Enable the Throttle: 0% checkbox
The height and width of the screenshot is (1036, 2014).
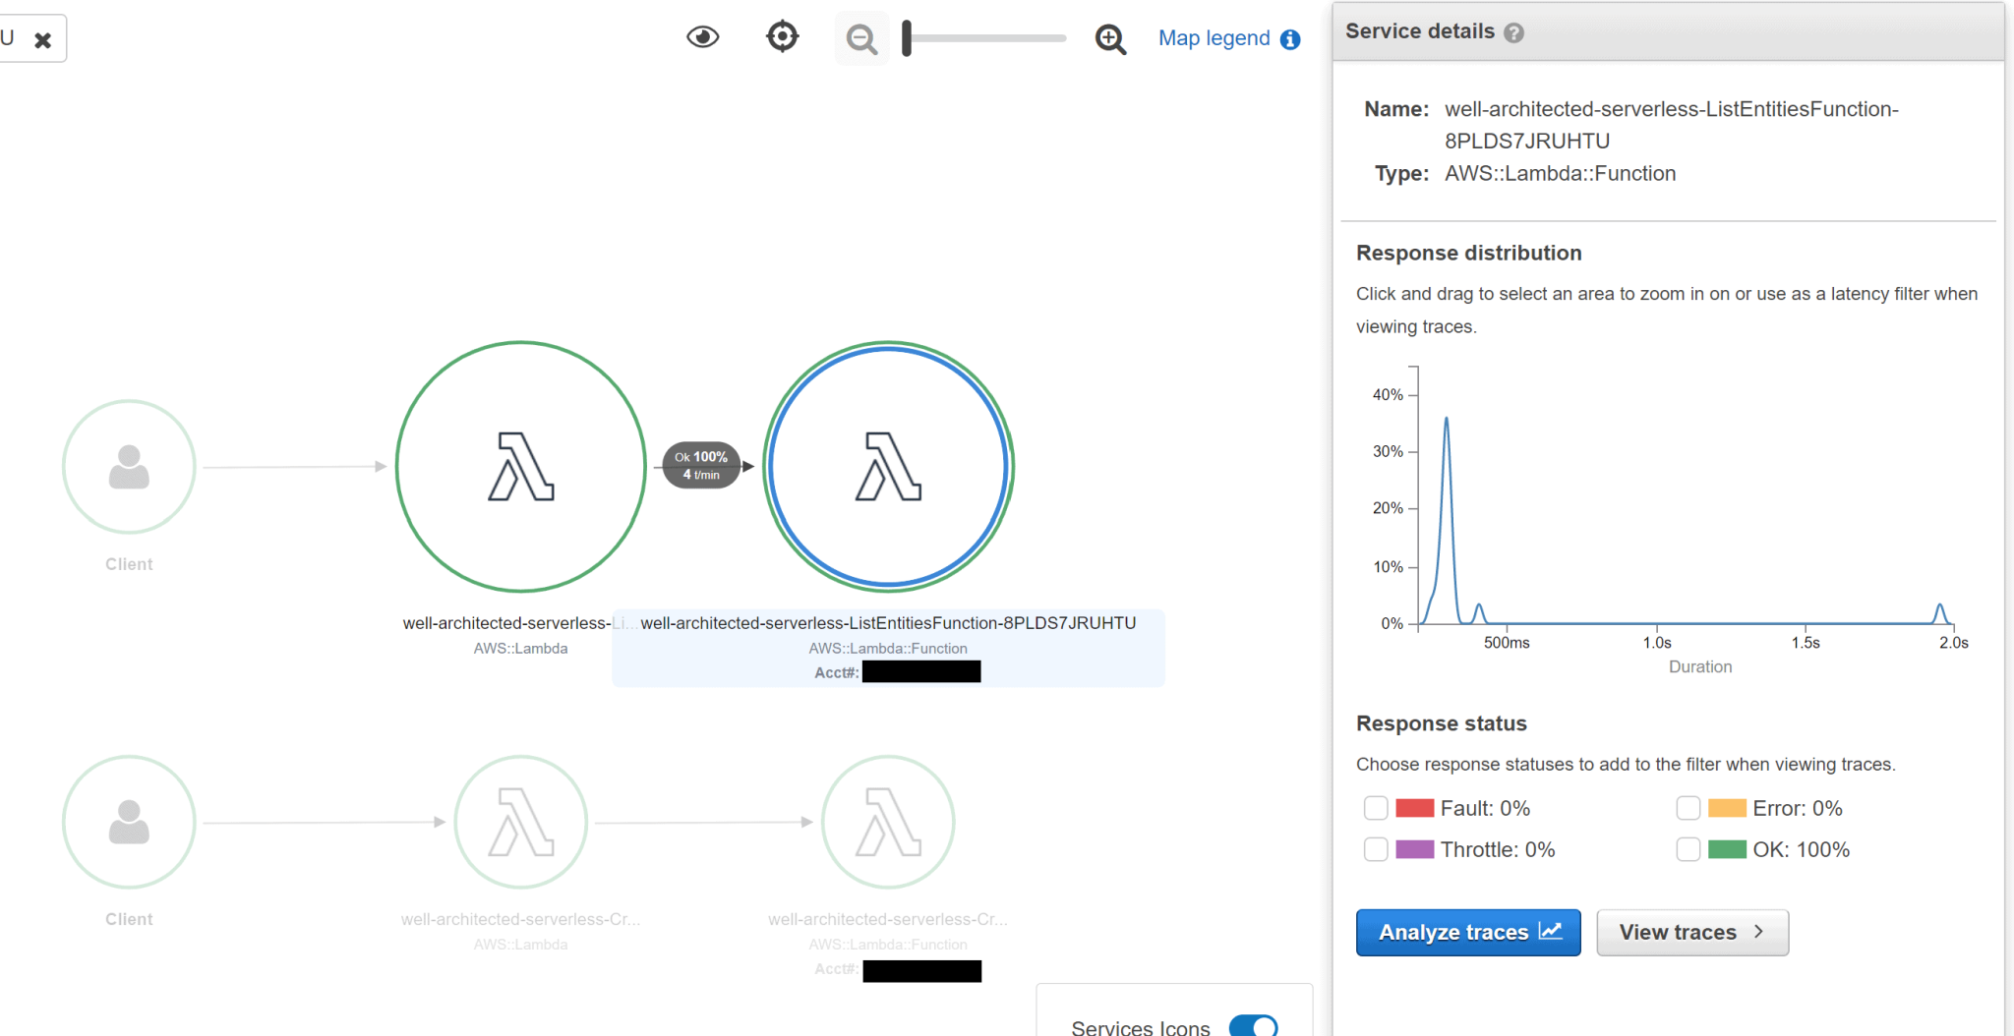tap(1375, 849)
